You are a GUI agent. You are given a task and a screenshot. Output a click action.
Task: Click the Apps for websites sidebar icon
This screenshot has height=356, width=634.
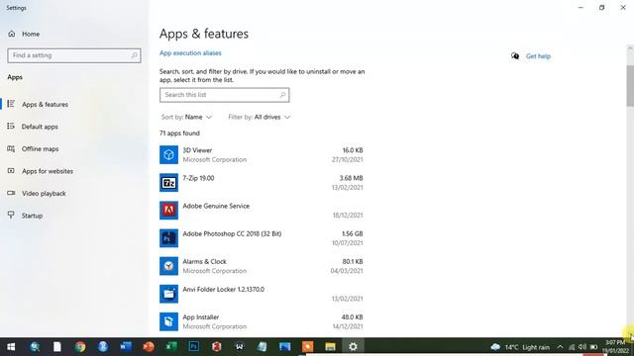coord(11,171)
